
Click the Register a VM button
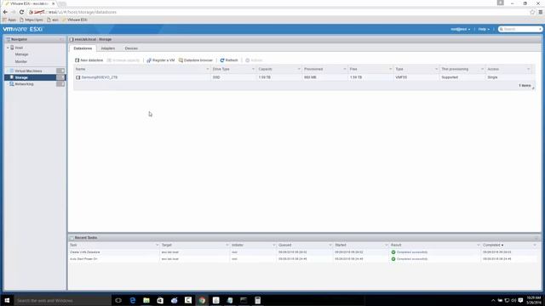(x=161, y=60)
